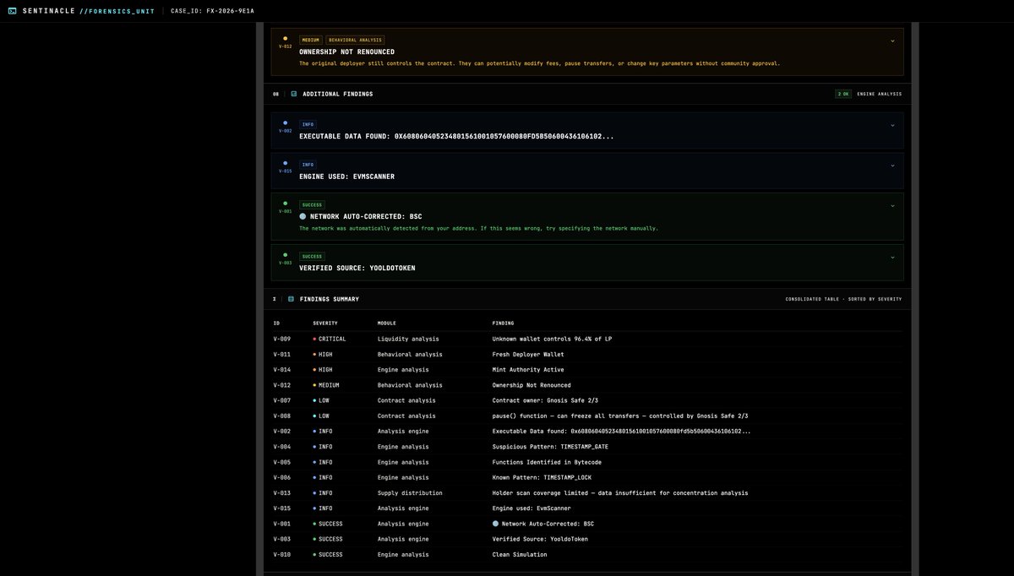
Task: Click the yellow severity dot above V-012 card label
Action: point(285,38)
